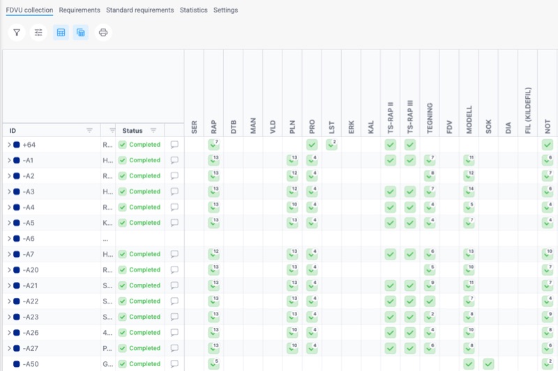
Task: Click the PRO check mark in row +64
Action: pyautogui.click(x=312, y=145)
